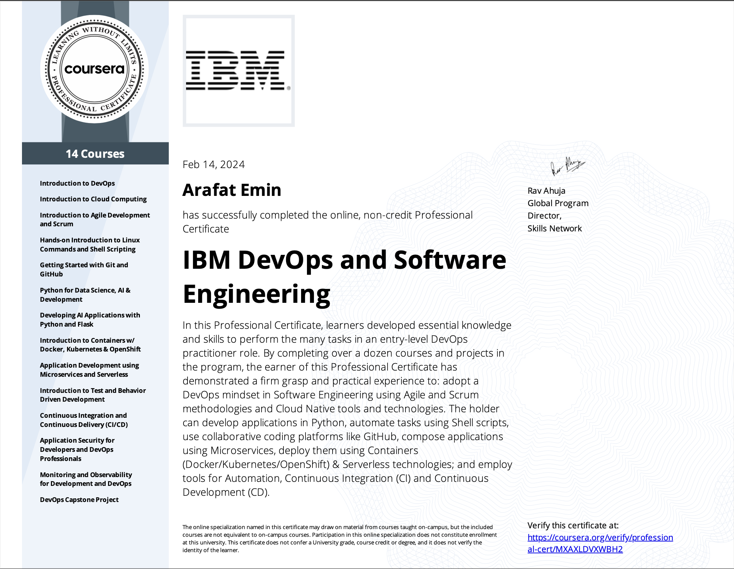The image size is (734, 569).
Task: Click Application Development using Microservices and Serverless
Action: 89,369
